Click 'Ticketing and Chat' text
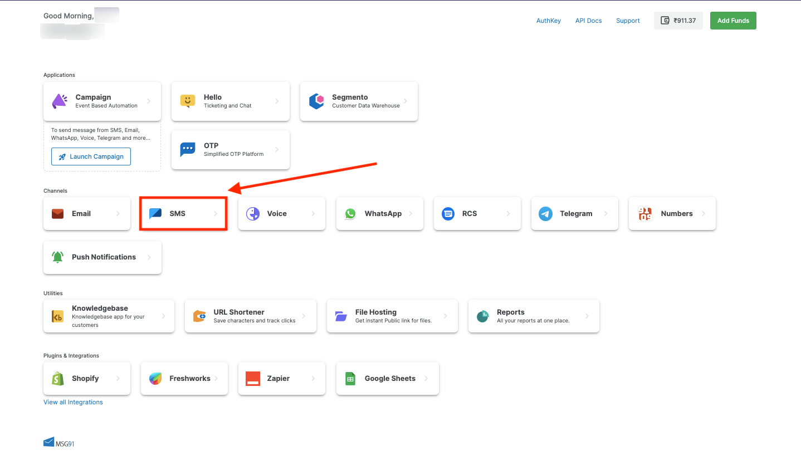Viewport: 801px width, 460px height. (228, 106)
